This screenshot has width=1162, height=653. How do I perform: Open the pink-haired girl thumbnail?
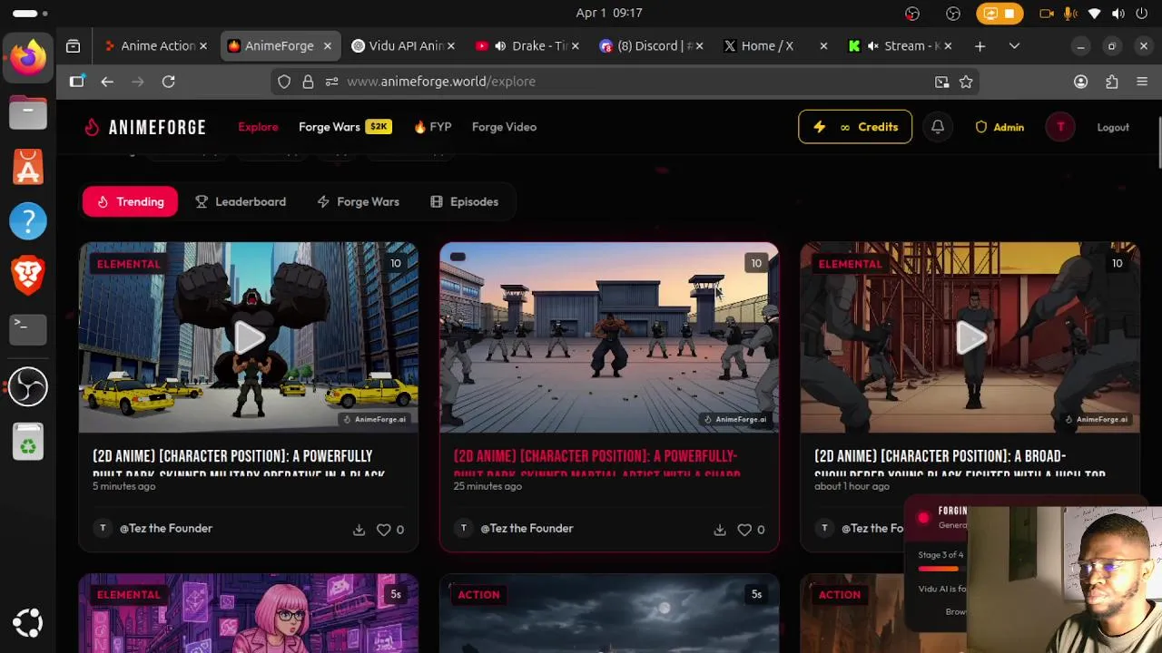click(249, 613)
